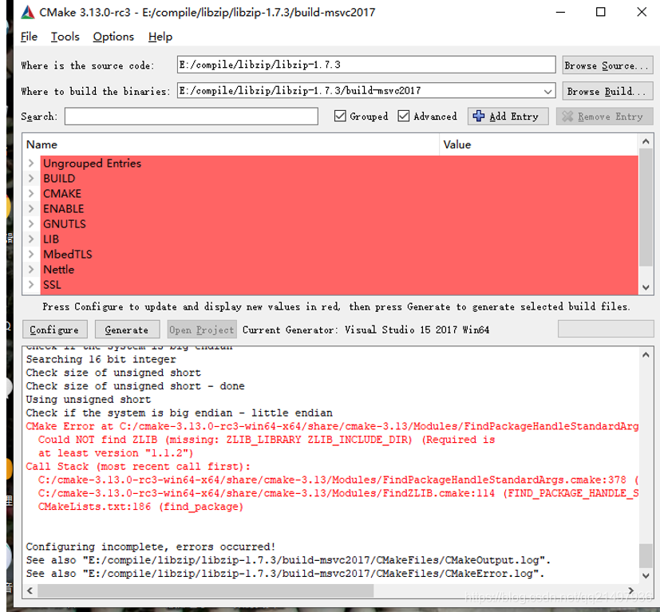Close the CMake window
This screenshot has height=612, width=660.
[x=642, y=12]
